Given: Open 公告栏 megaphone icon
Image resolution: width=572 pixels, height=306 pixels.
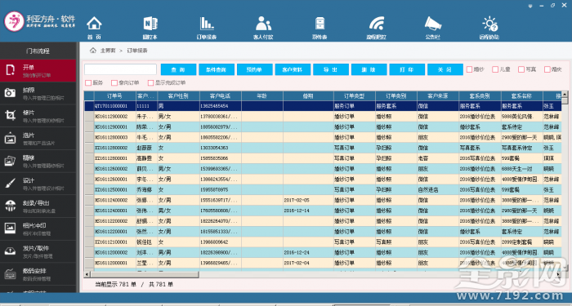Looking at the screenshot, I should (x=432, y=24).
